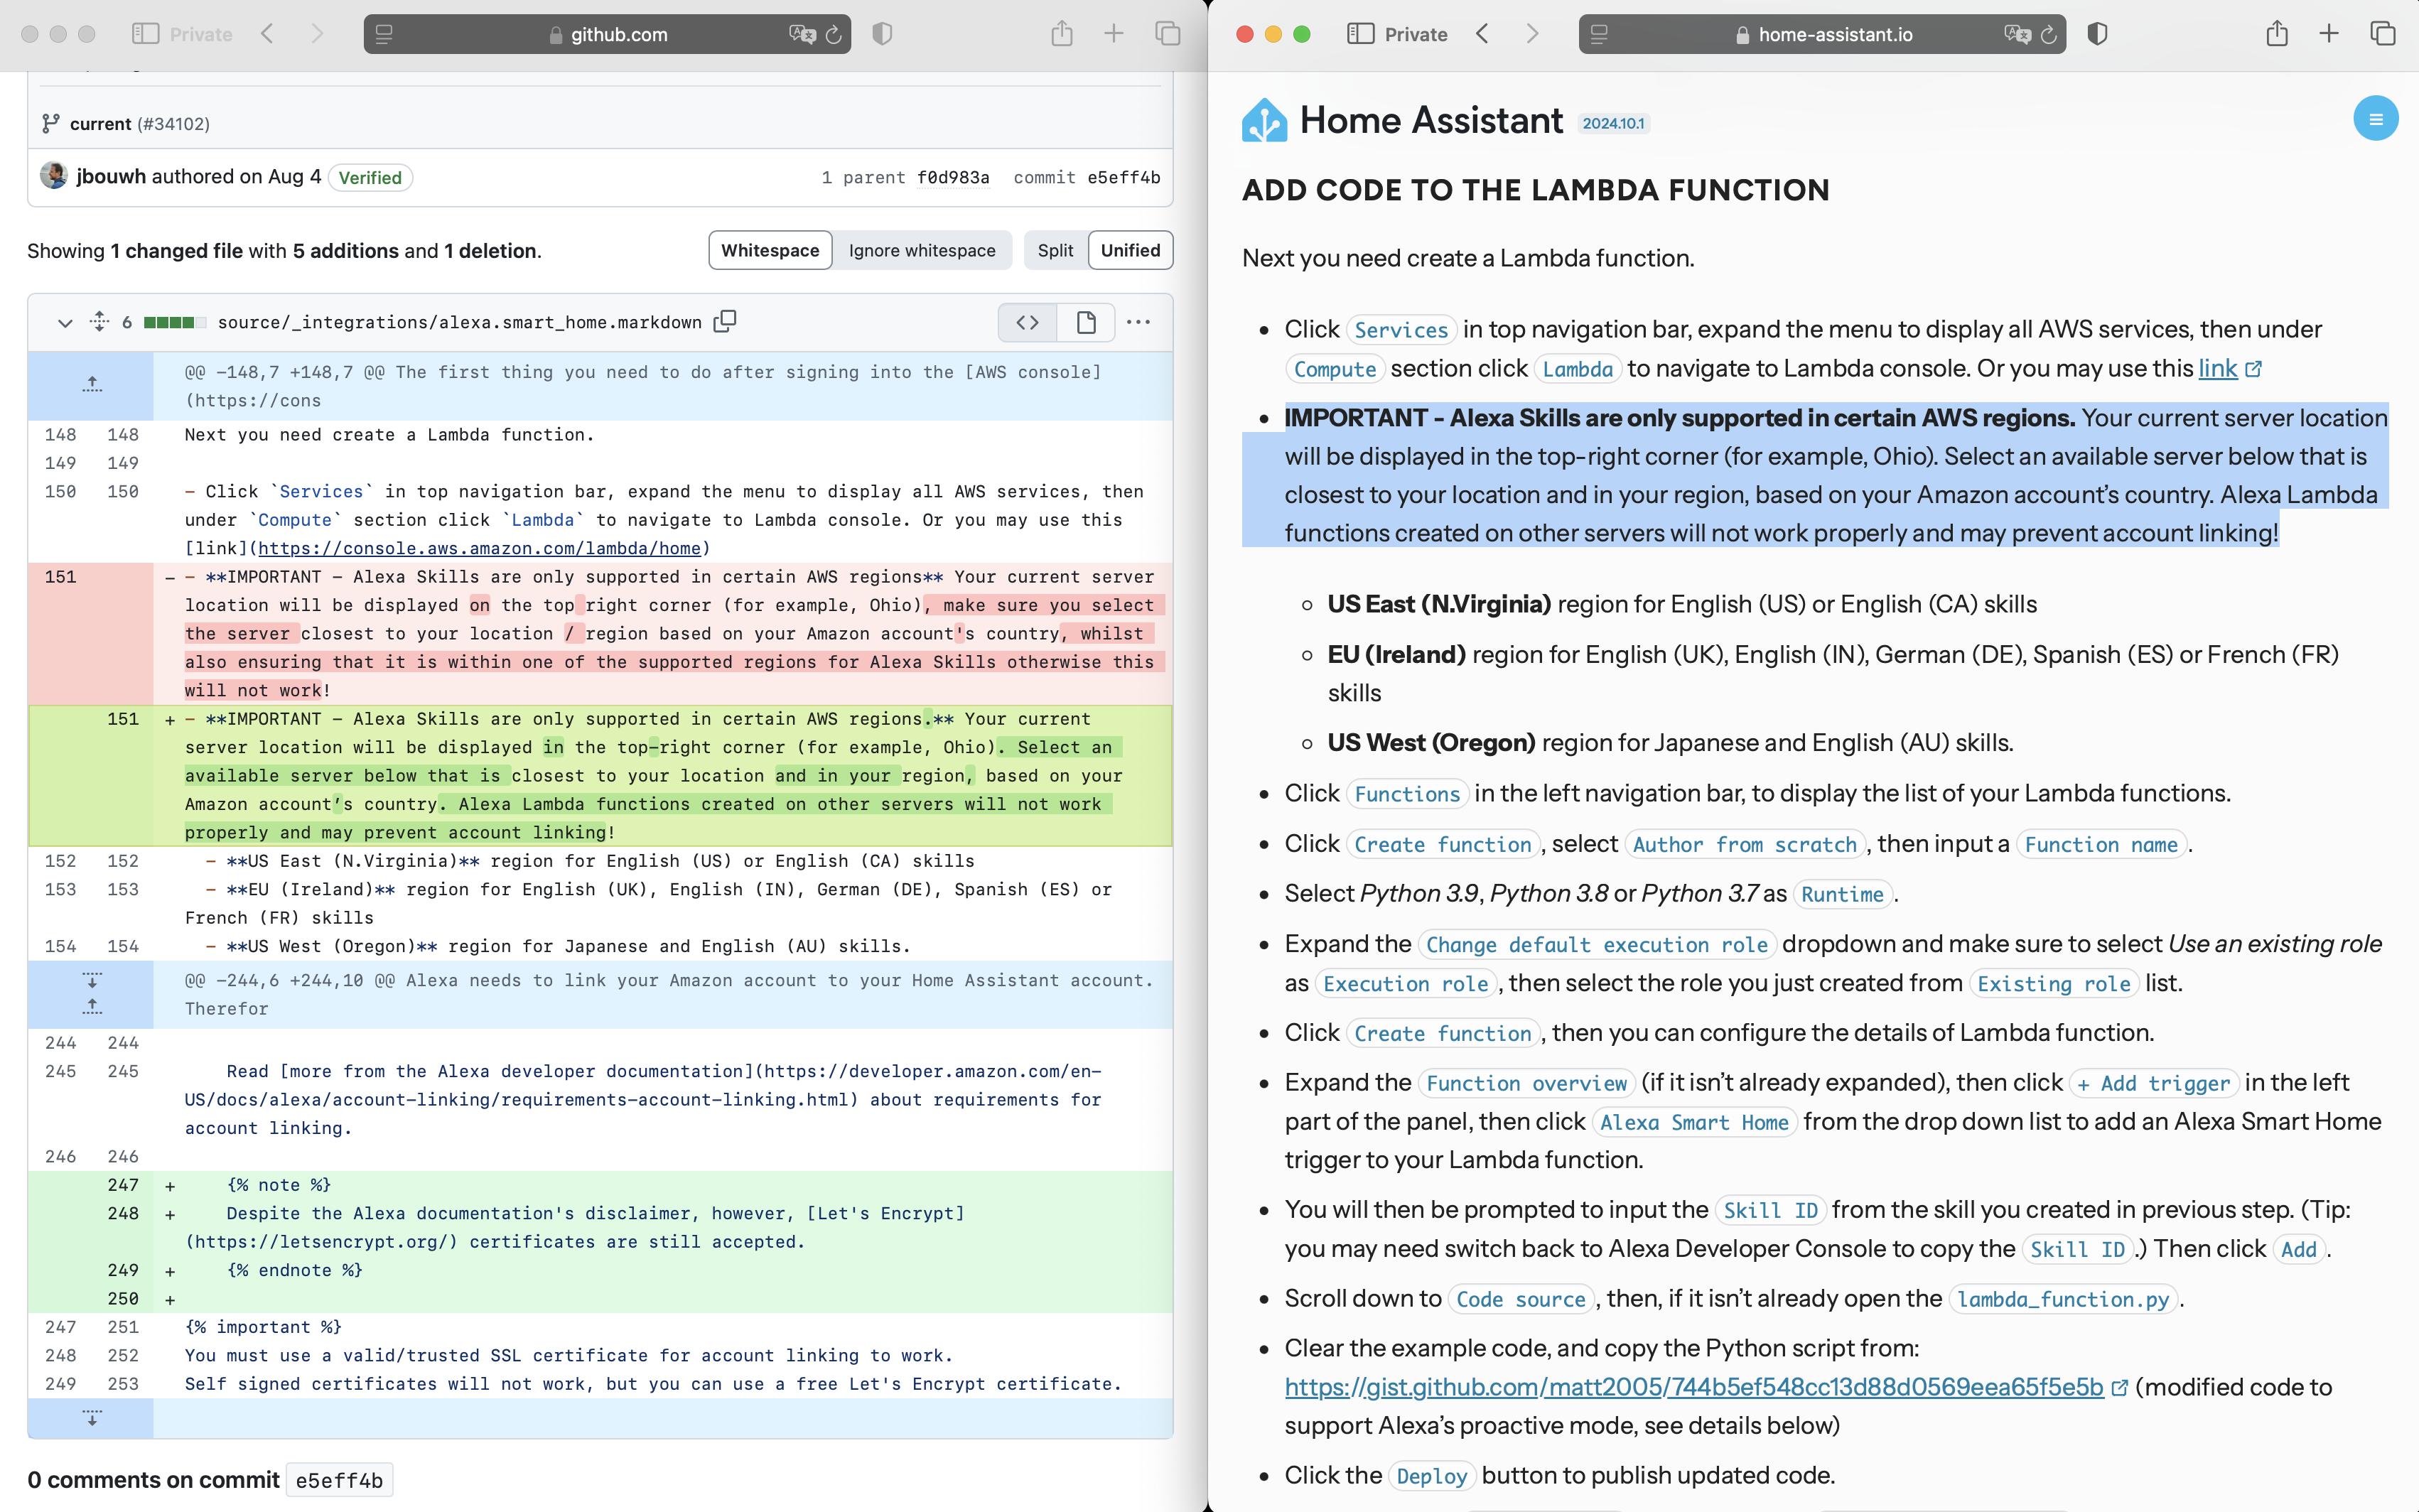Reload the github.com page

833,34
